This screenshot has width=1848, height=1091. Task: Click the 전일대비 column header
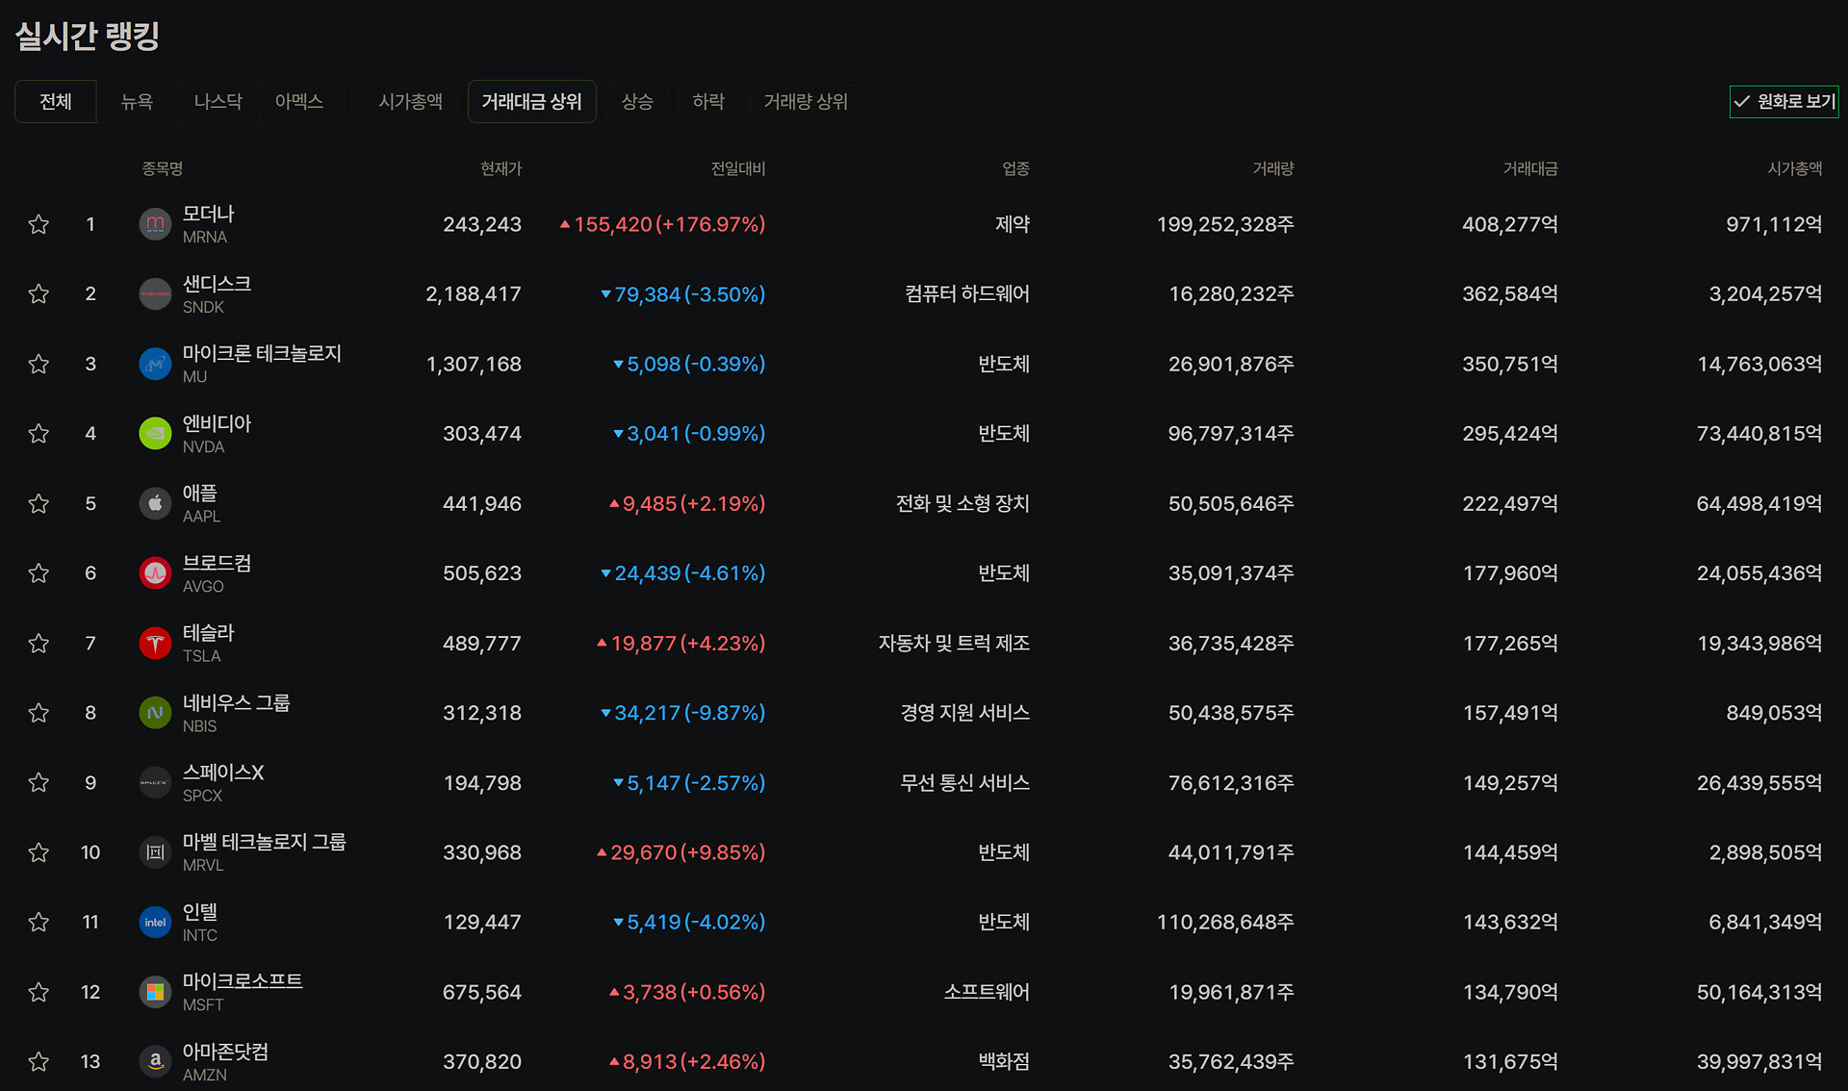(x=738, y=168)
